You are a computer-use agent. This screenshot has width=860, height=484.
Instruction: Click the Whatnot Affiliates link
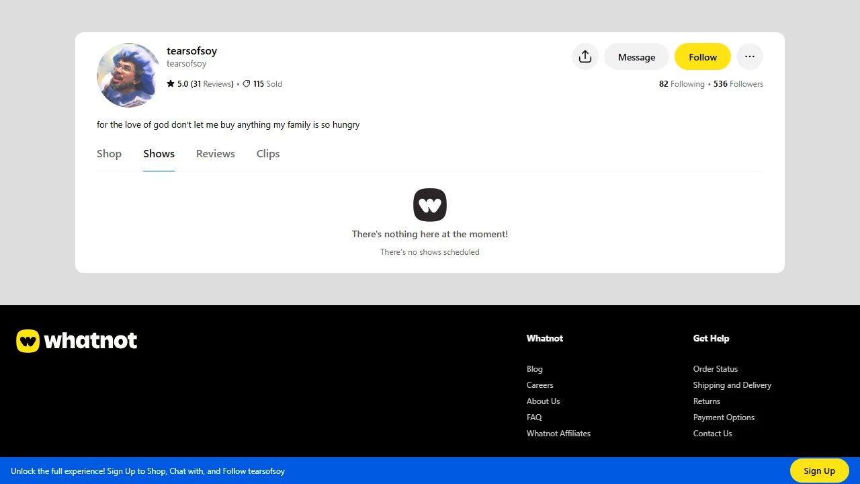coord(558,433)
